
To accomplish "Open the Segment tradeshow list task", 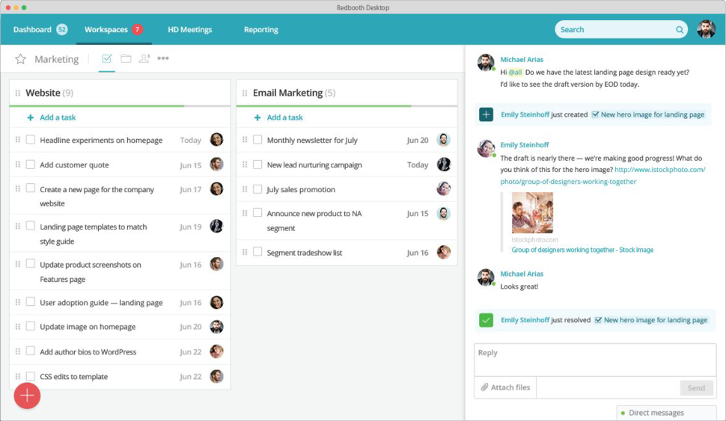I will [x=304, y=253].
